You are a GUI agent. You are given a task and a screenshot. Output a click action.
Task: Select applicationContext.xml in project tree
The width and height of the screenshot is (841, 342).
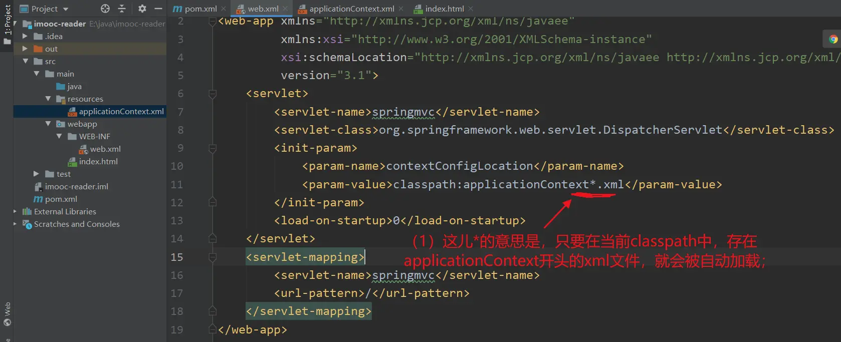tap(116, 111)
